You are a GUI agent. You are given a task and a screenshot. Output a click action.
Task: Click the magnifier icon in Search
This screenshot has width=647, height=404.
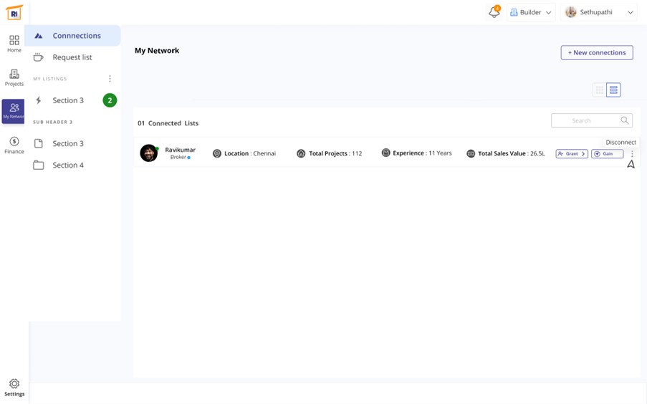pyautogui.click(x=625, y=120)
